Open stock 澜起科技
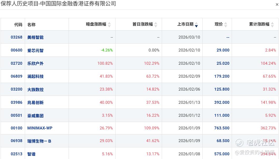The width and height of the screenshot is (280, 159). click(x=35, y=77)
